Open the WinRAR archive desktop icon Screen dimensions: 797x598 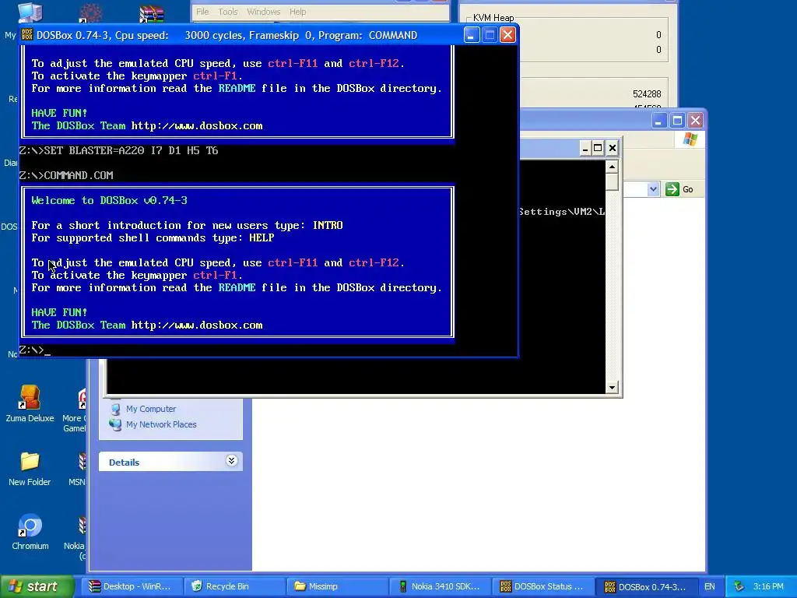[x=152, y=14]
